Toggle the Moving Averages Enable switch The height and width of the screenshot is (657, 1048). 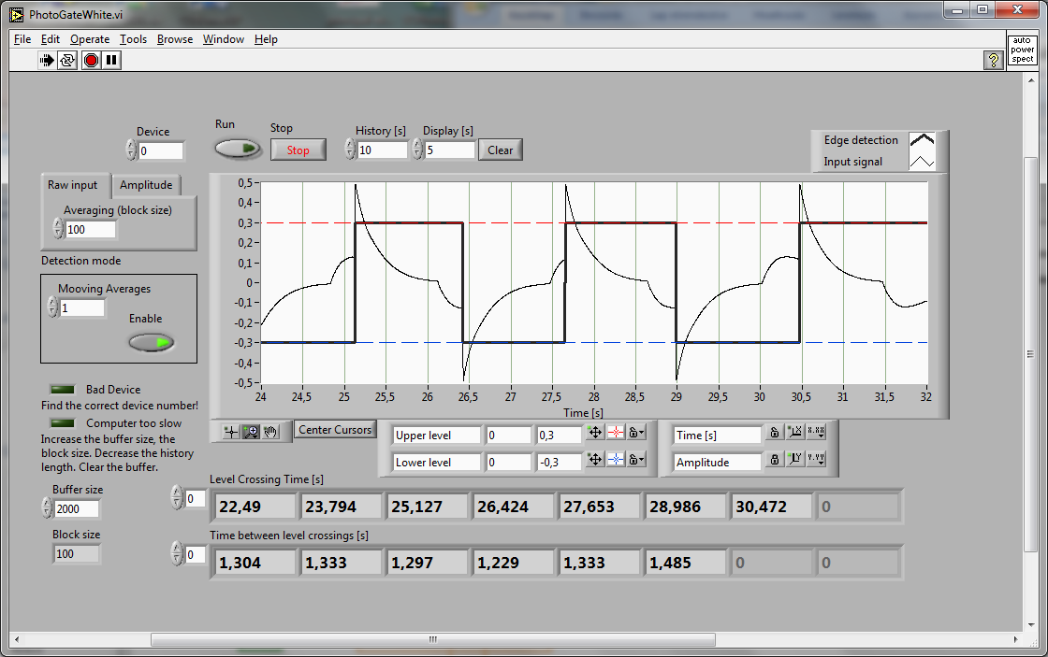pyautogui.click(x=152, y=343)
